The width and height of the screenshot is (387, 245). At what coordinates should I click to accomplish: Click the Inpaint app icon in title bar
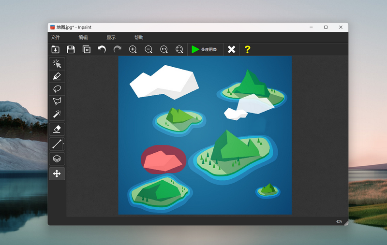pyautogui.click(x=52, y=27)
